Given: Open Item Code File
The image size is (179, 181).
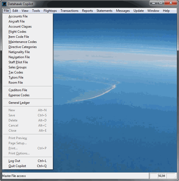Looking at the screenshot, I should coord(28,37).
